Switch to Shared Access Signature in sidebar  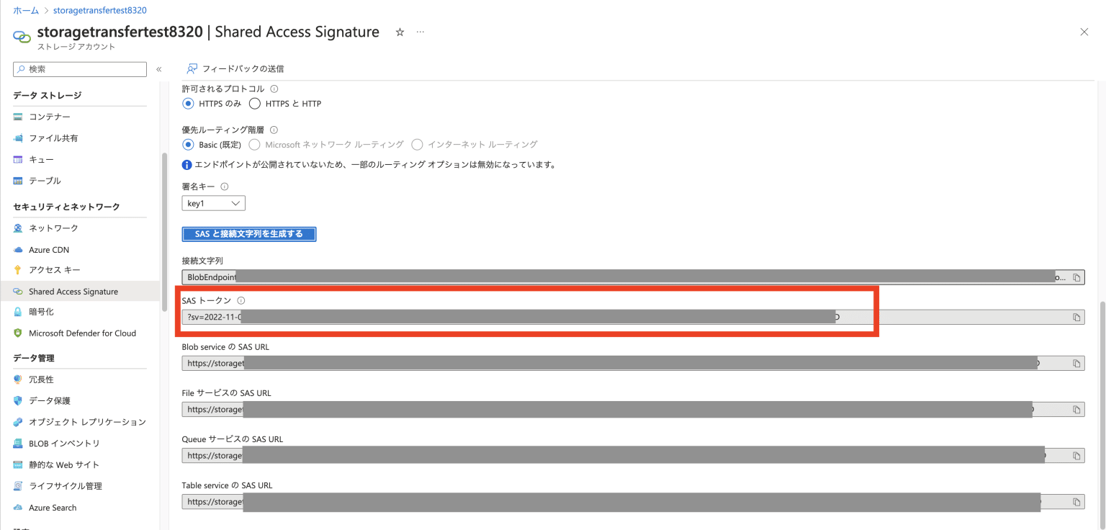click(73, 291)
